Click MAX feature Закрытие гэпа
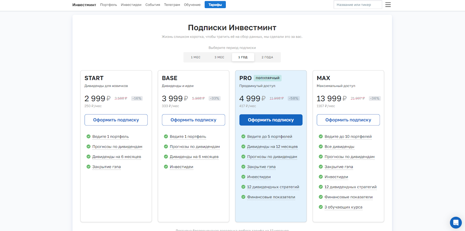Viewport: 465px width, 231px height. [339, 167]
